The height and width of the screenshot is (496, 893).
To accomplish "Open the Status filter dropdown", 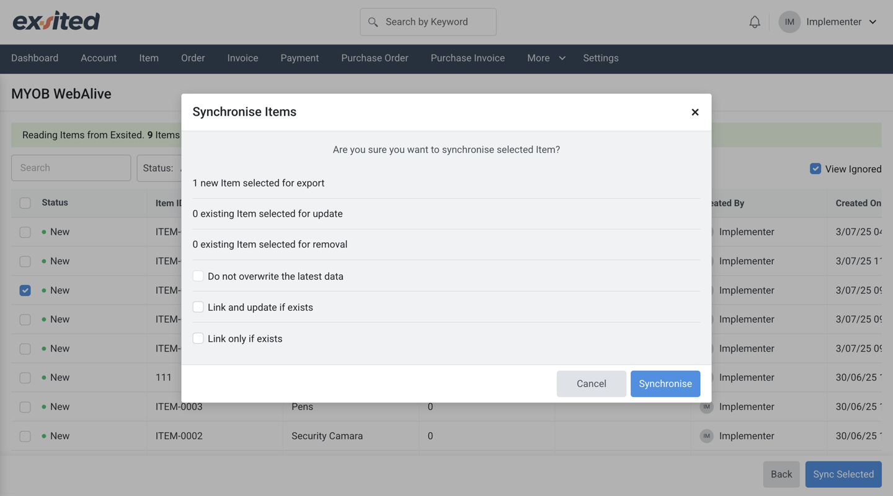I will click(159, 168).
